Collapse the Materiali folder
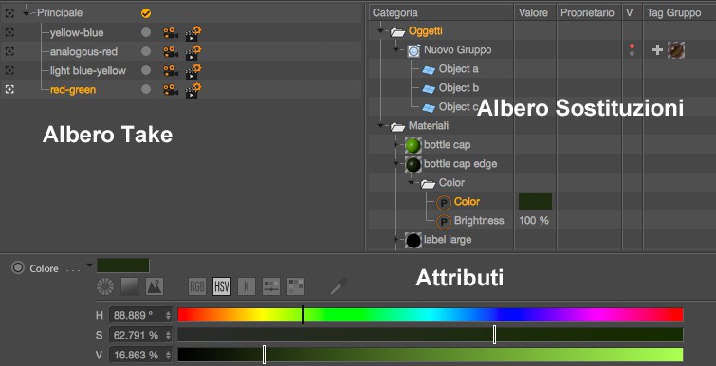 380,126
